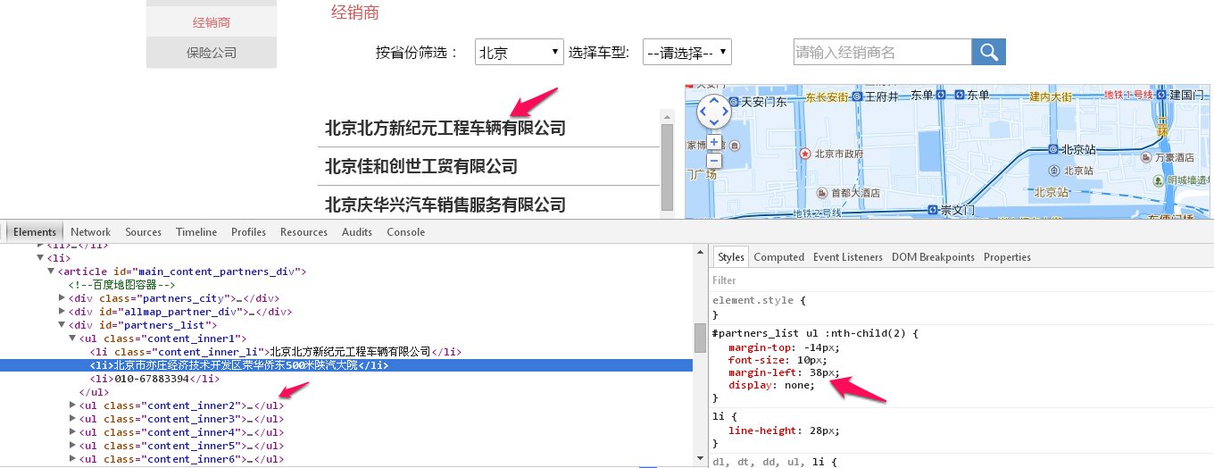This screenshot has width=1214, height=468.
Task: Collapse the article main_content_partners_div node
Action: [x=51, y=272]
